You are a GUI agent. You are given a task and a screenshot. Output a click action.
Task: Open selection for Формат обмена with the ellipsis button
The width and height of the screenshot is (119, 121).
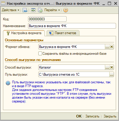(x=107, y=47)
